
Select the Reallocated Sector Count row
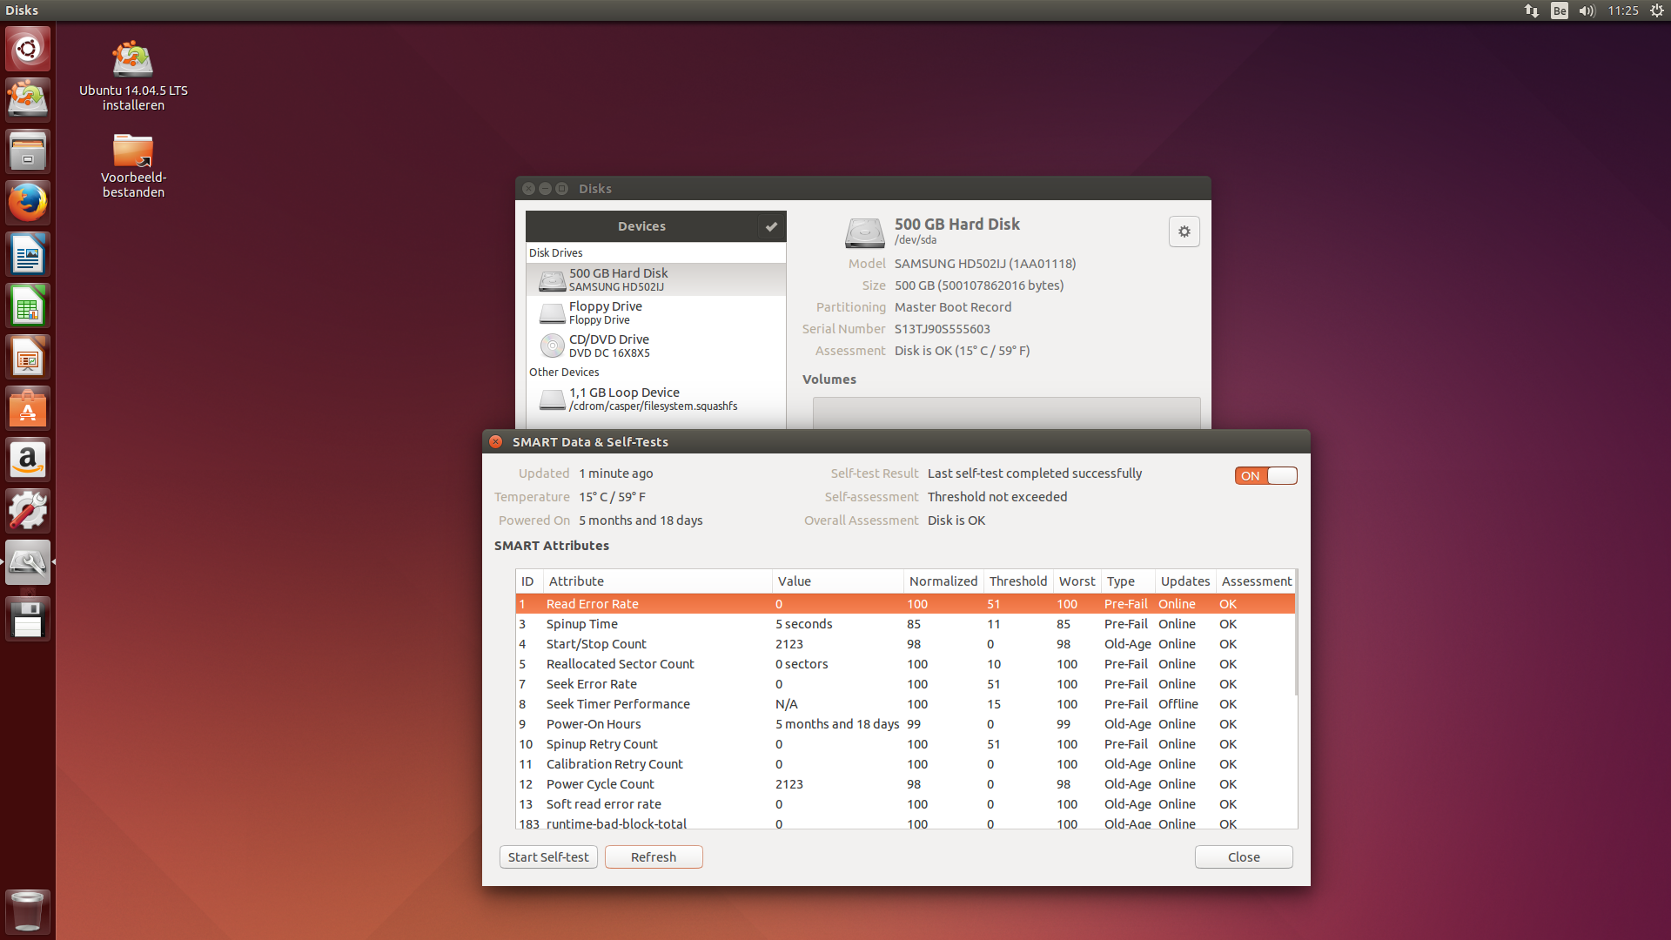(620, 664)
